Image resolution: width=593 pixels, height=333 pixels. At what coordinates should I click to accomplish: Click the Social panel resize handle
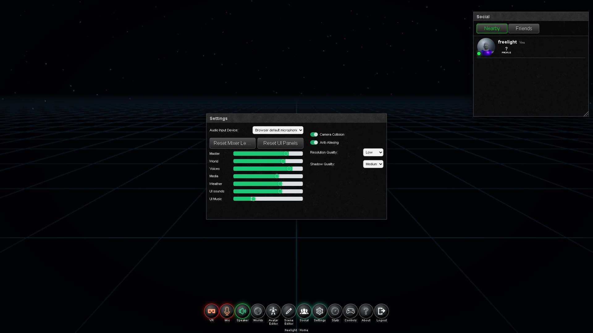(586, 114)
